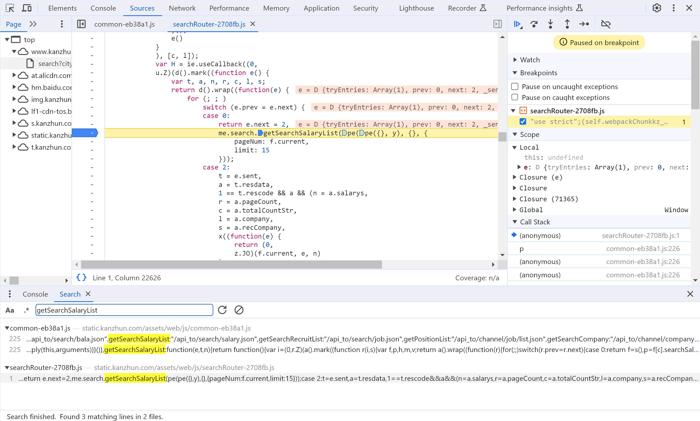
Task: Enable Pause on caught exceptions
Action: point(515,97)
